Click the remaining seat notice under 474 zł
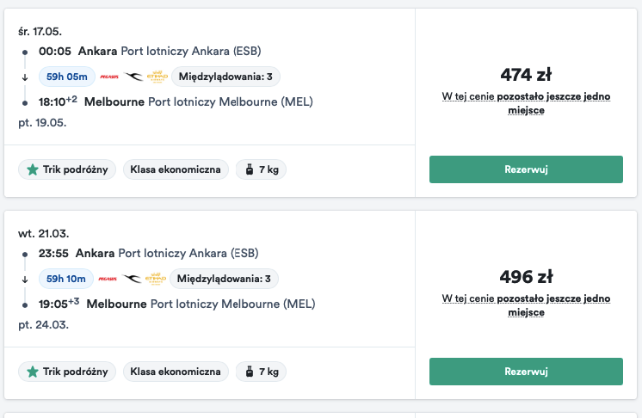 (x=526, y=103)
